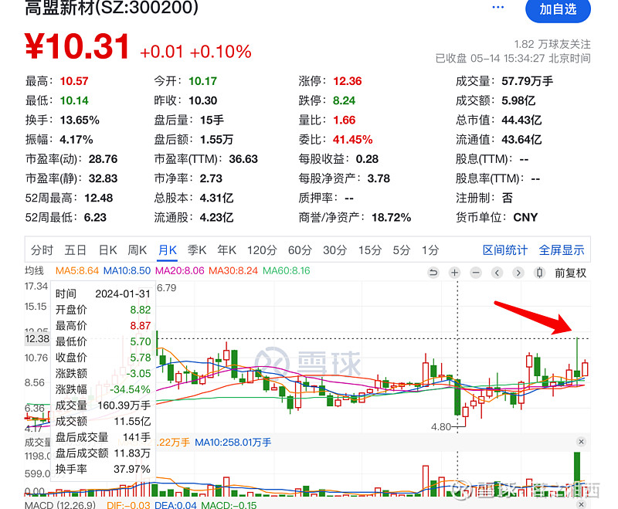Click the 商誉/净资产 value 18.72%

(392, 218)
